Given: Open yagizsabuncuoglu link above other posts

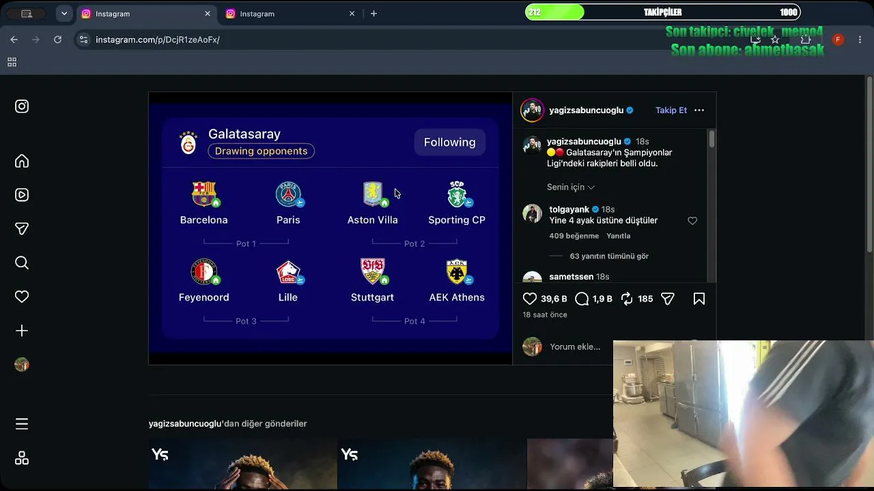Looking at the screenshot, I should 185,423.
